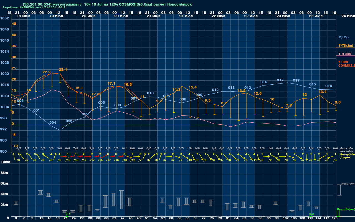The height and width of the screenshot is (222, 355).
Task: Click the 120 forecast hour on bottom axis
Action: 335,218
